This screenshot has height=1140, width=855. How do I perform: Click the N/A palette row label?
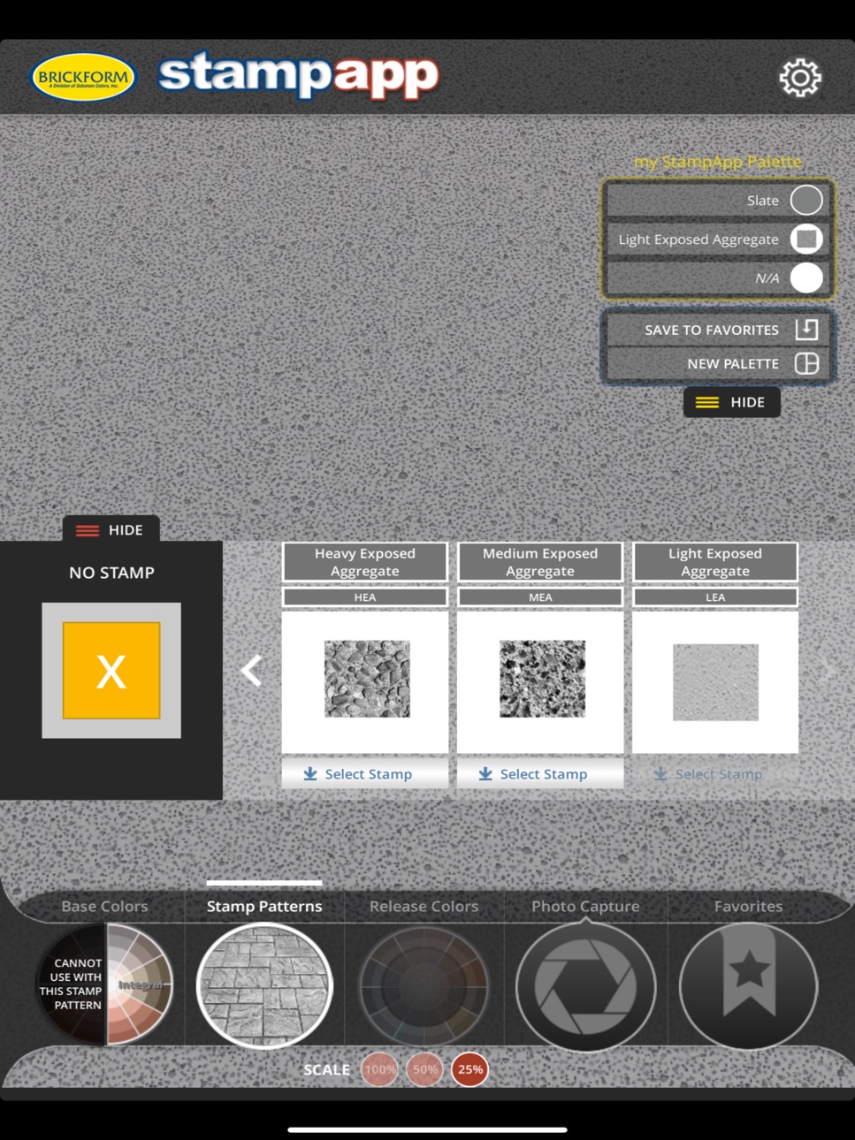[767, 277]
